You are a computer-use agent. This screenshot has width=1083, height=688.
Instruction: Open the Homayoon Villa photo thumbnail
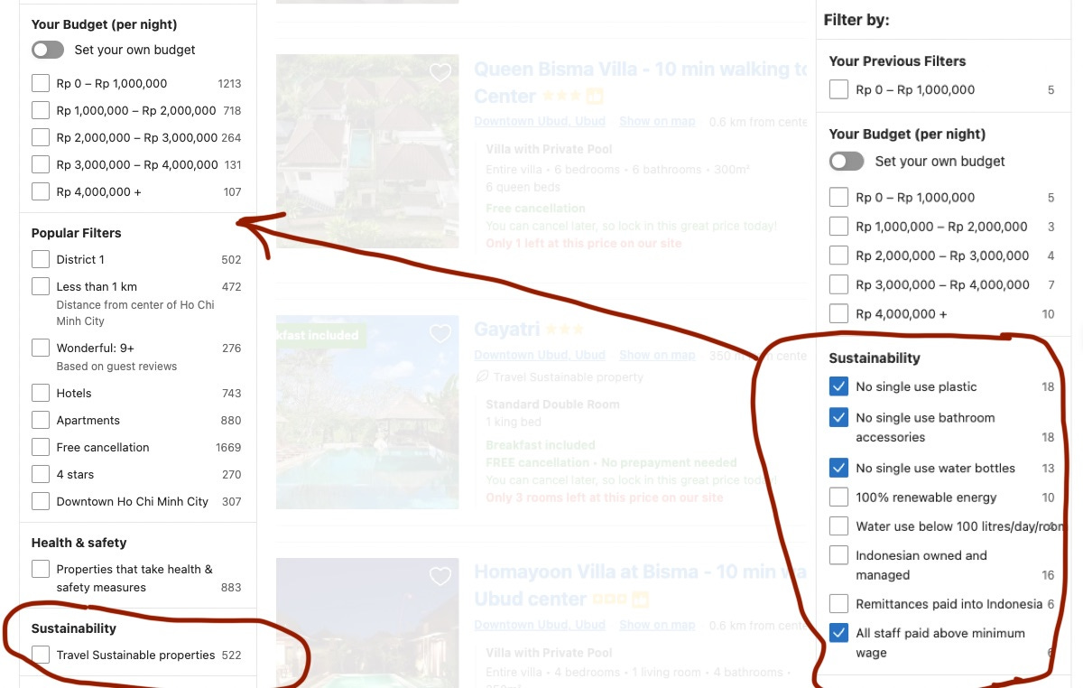(x=367, y=623)
